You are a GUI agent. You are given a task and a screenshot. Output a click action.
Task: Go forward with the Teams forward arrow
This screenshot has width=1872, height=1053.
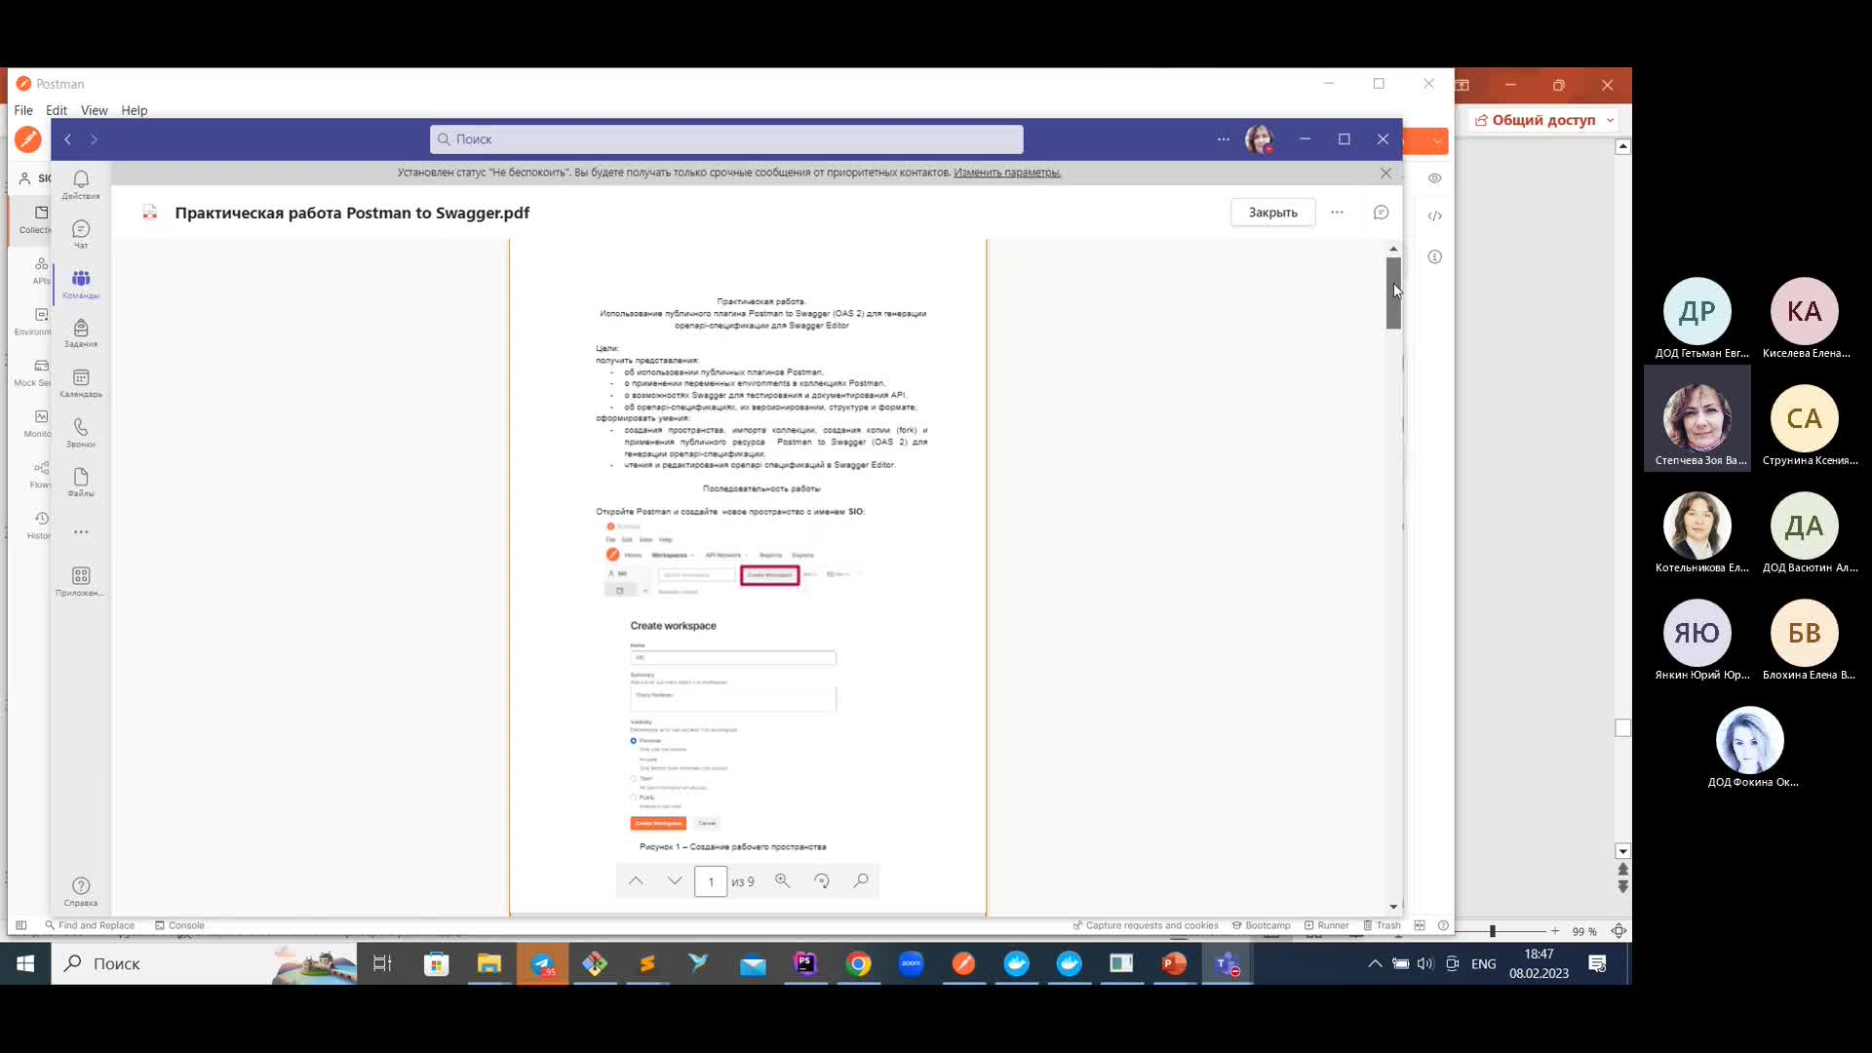click(95, 139)
